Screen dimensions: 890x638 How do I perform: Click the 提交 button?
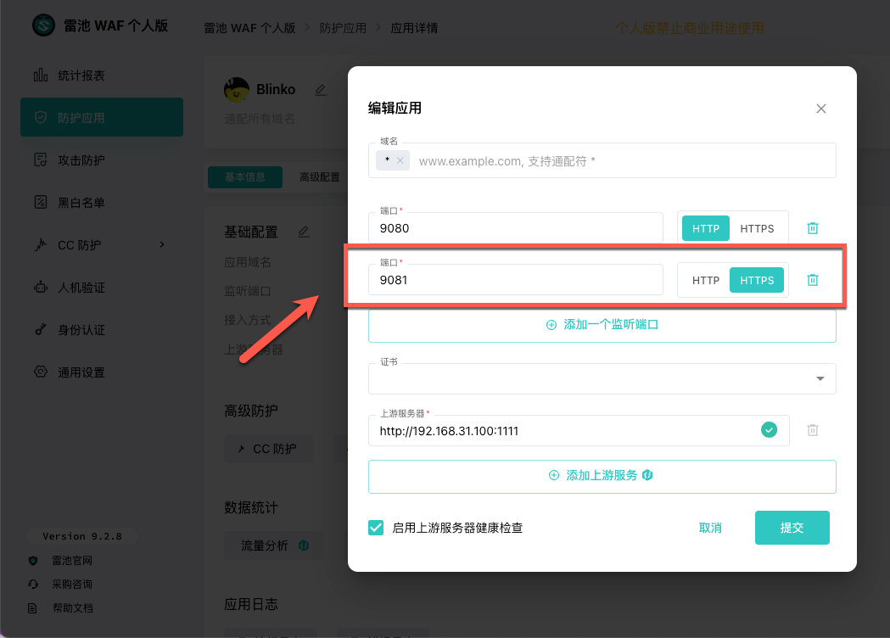click(x=792, y=528)
